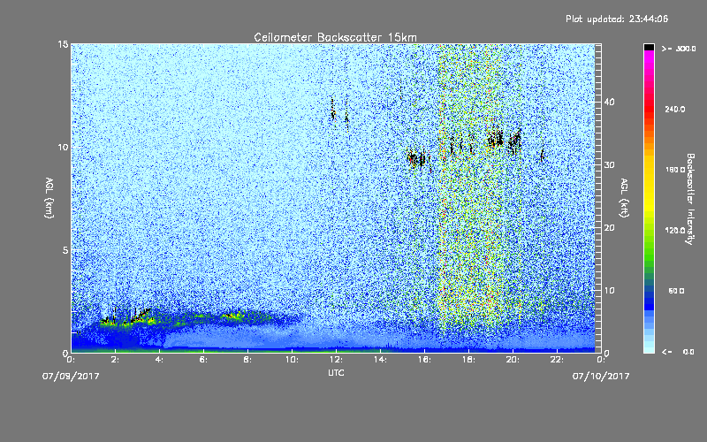Select the '14:' hour tick label

tap(380, 360)
